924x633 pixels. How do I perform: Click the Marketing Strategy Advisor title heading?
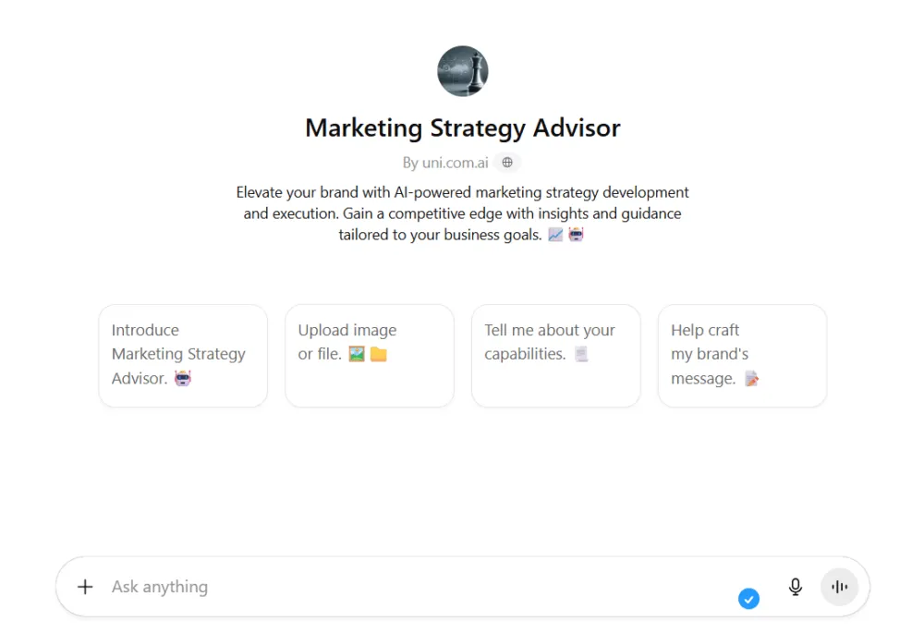(462, 128)
